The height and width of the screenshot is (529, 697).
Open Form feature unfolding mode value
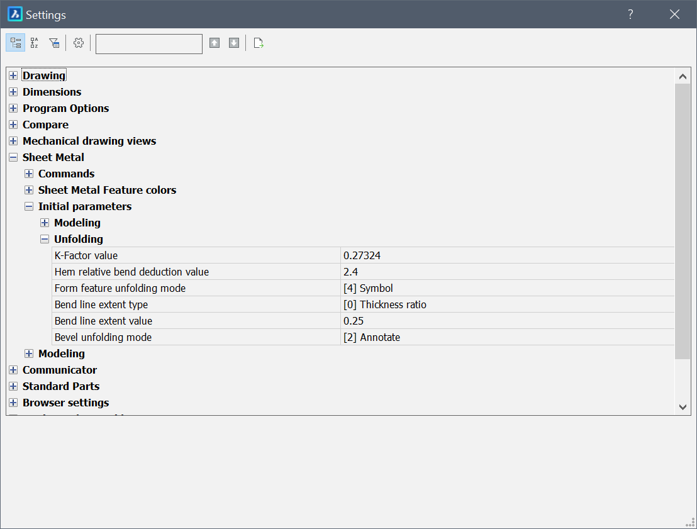(x=506, y=288)
